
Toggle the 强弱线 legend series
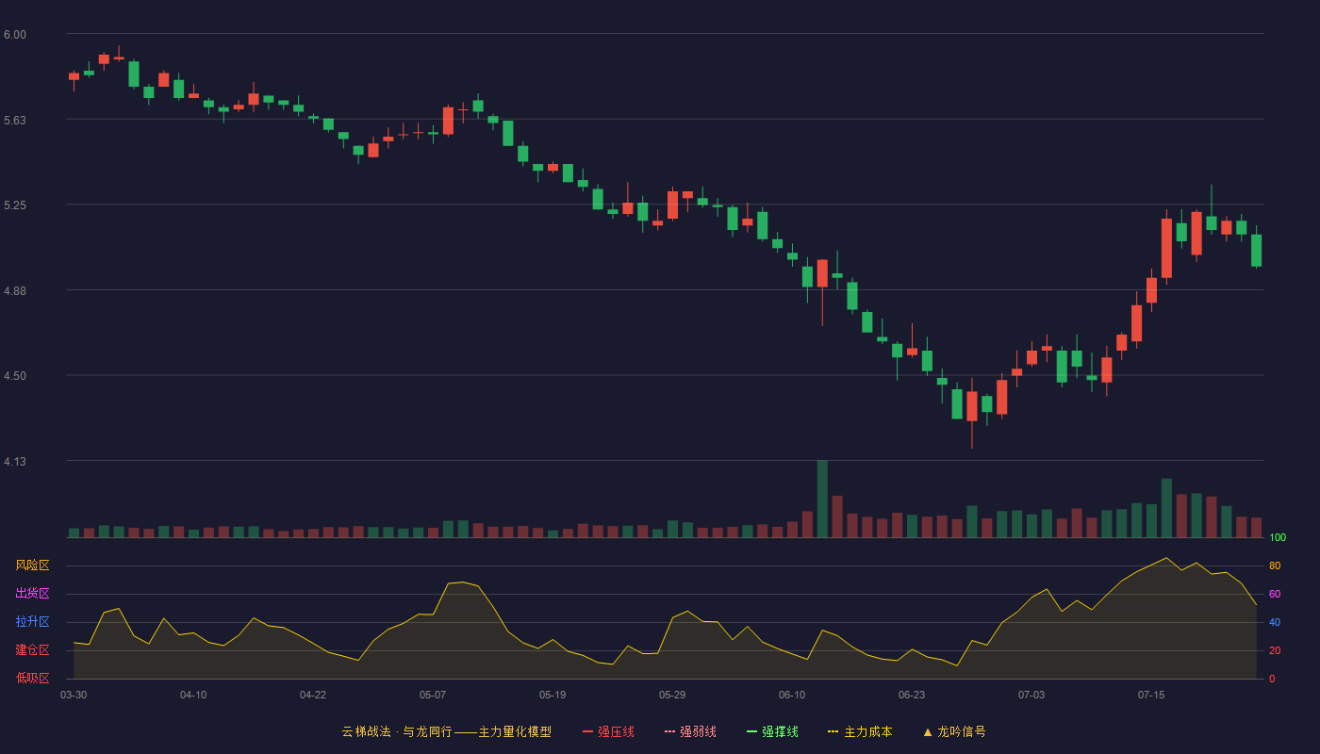(x=690, y=731)
